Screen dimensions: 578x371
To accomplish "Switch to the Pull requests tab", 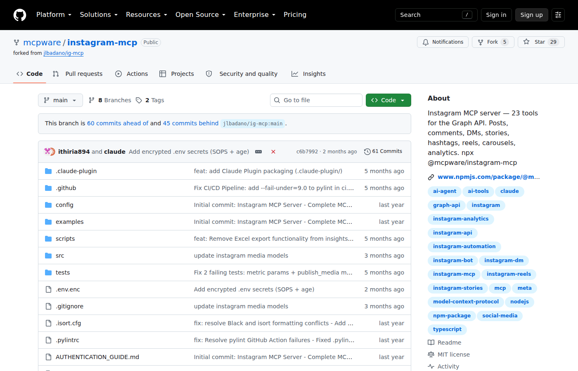I will (x=78, y=74).
